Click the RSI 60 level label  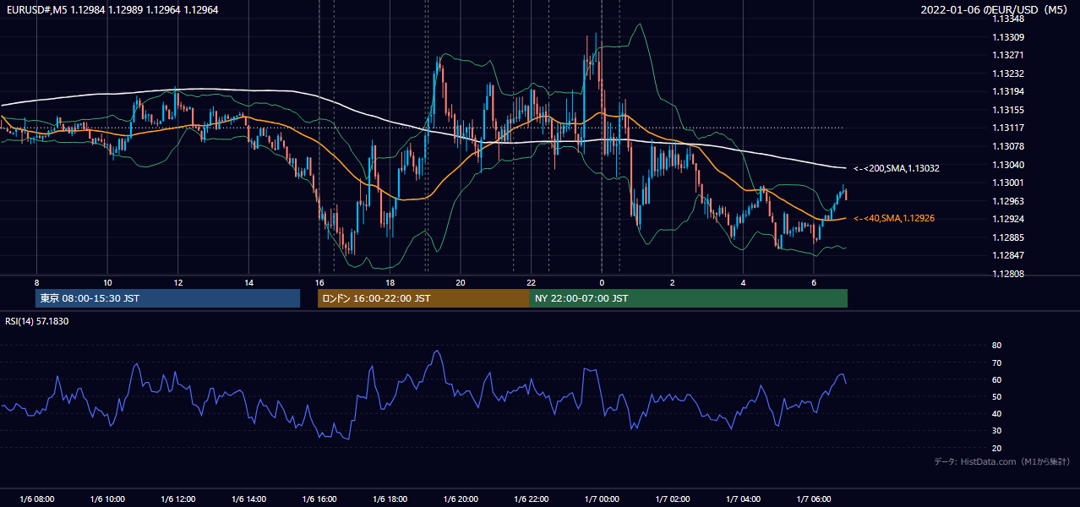click(x=996, y=379)
